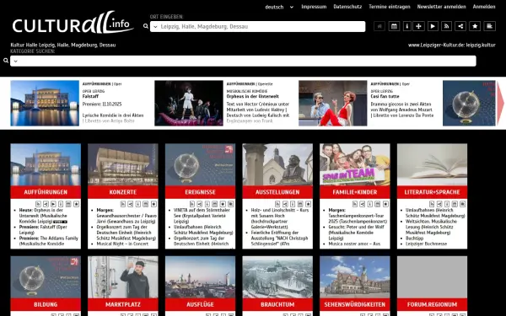Open the AUSFLÜGE category
Screen dimensions: 506x316
point(200,304)
